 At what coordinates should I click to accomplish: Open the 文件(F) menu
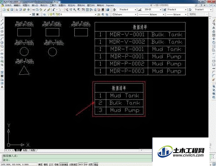tap(8, 5)
